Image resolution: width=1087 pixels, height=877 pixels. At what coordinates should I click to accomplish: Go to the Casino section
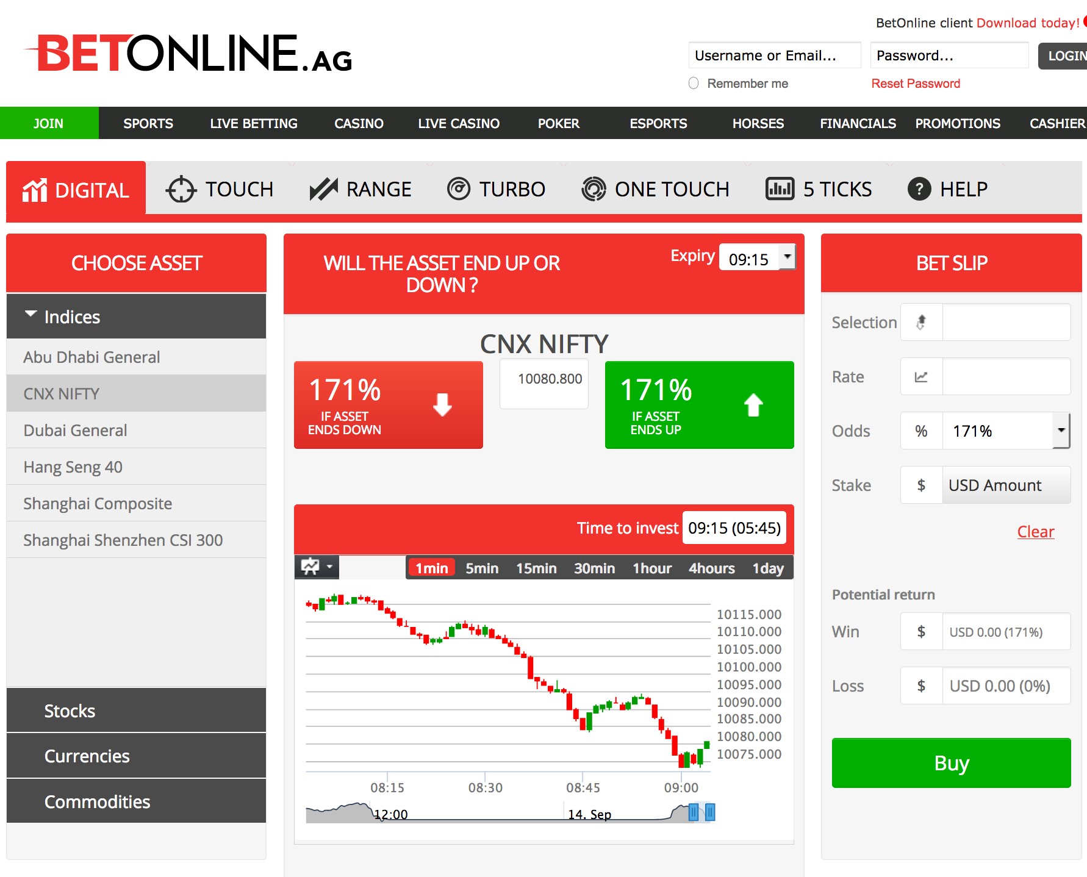click(x=359, y=123)
